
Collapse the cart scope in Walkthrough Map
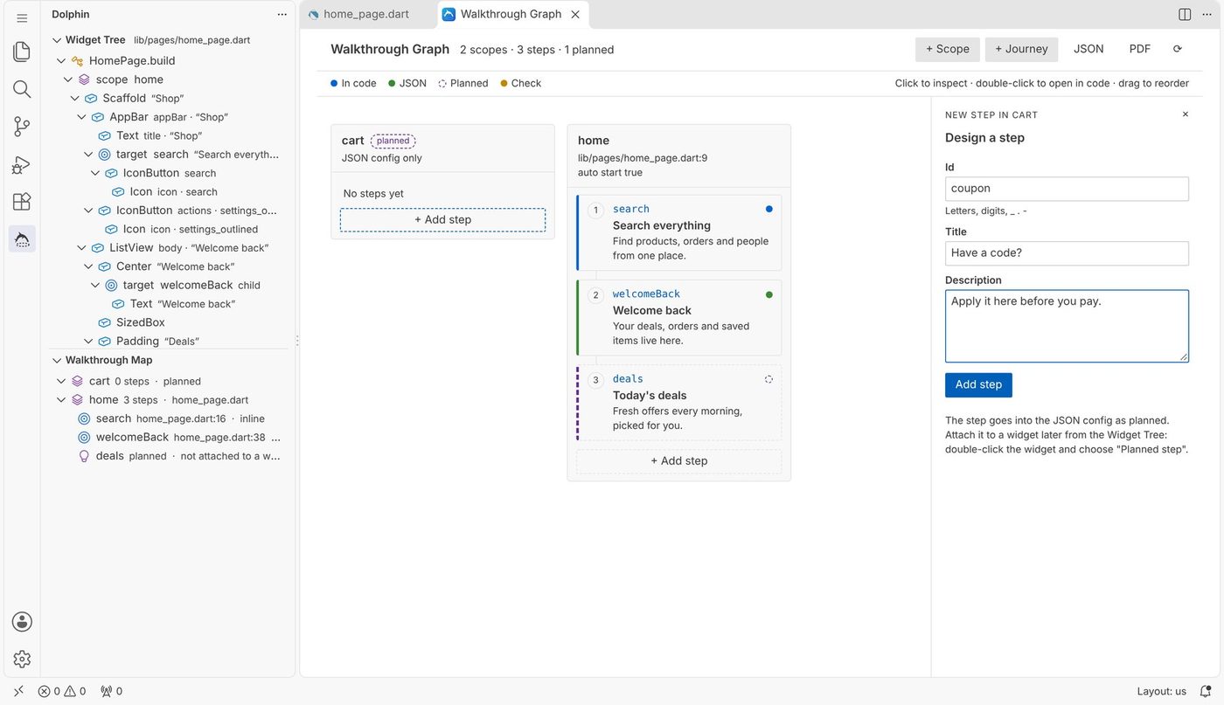tap(61, 381)
